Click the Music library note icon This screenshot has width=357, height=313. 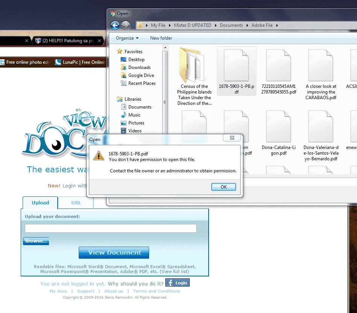(x=124, y=115)
